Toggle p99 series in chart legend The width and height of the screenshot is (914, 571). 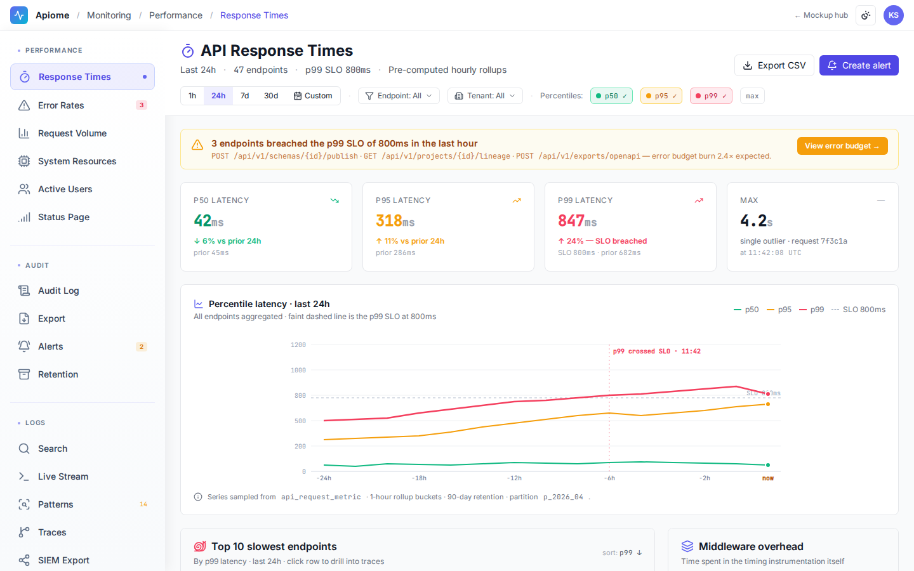pos(812,310)
